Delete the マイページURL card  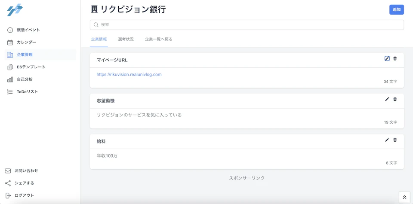pos(395,59)
